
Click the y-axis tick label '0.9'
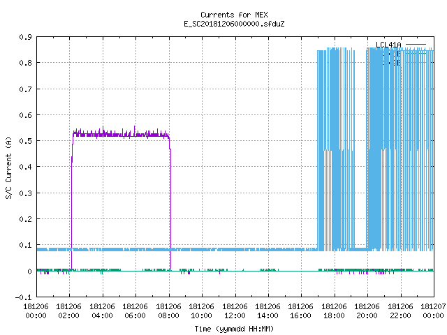click(x=25, y=37)
